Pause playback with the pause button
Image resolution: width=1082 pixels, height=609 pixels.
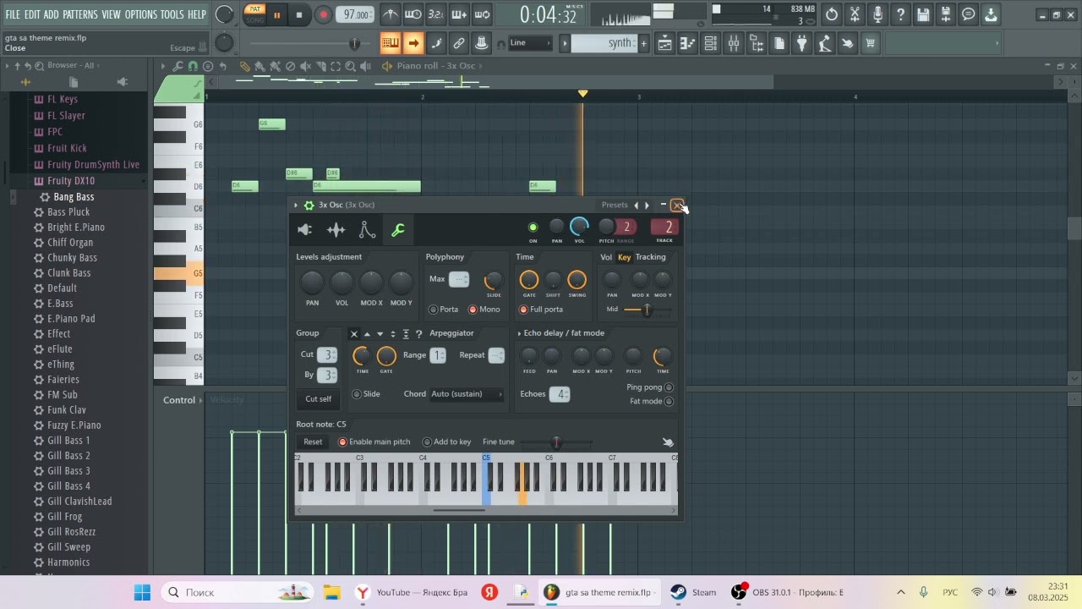point(276,15)
